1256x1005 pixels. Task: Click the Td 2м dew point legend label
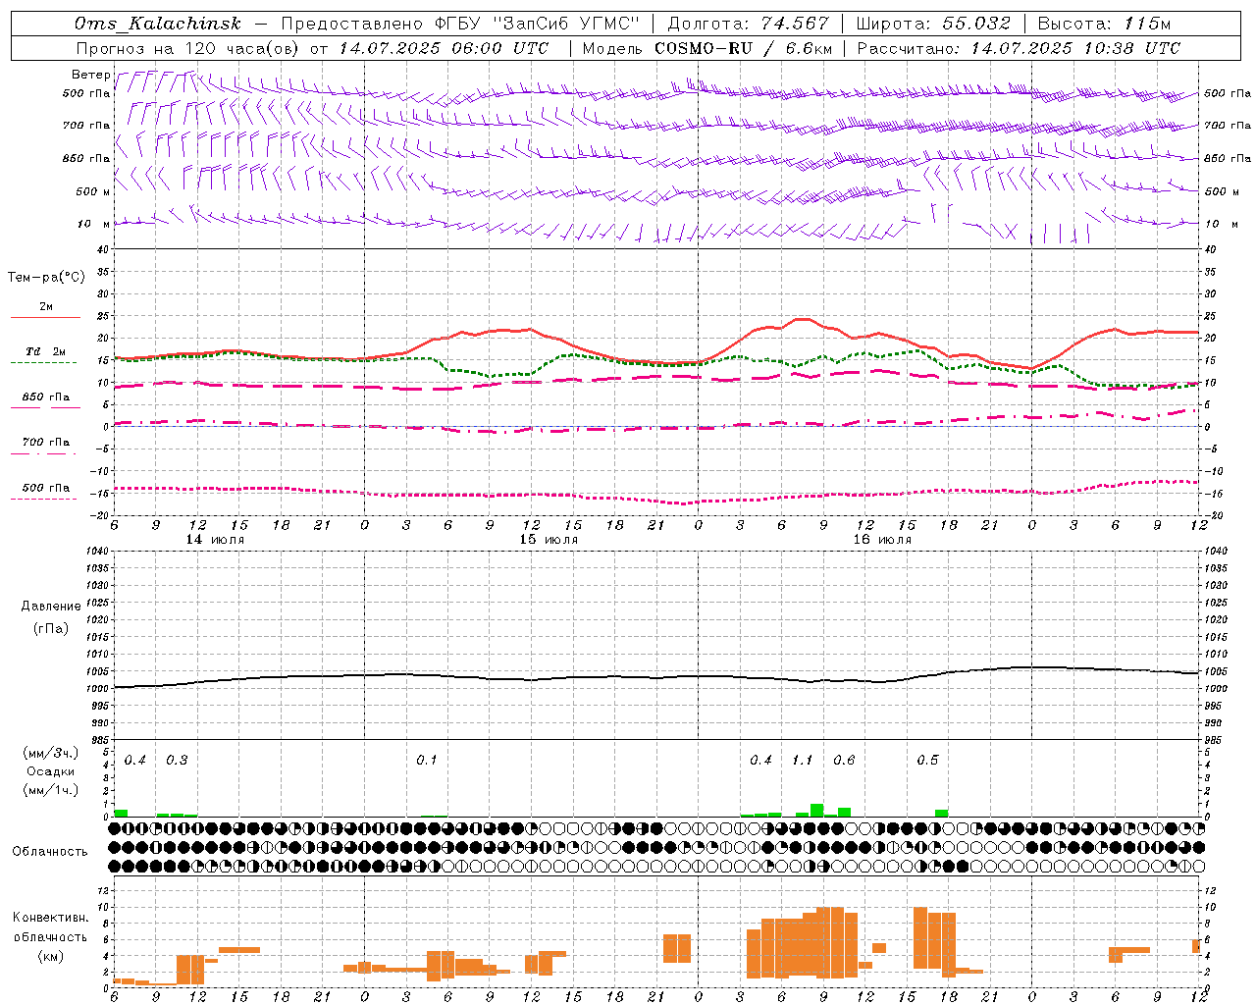click(46, 351)
